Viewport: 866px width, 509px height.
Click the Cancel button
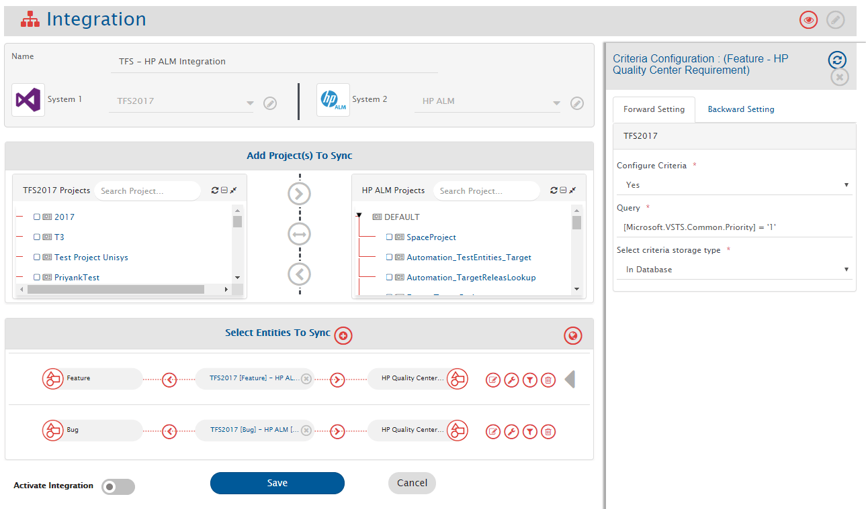click(412, 483)
